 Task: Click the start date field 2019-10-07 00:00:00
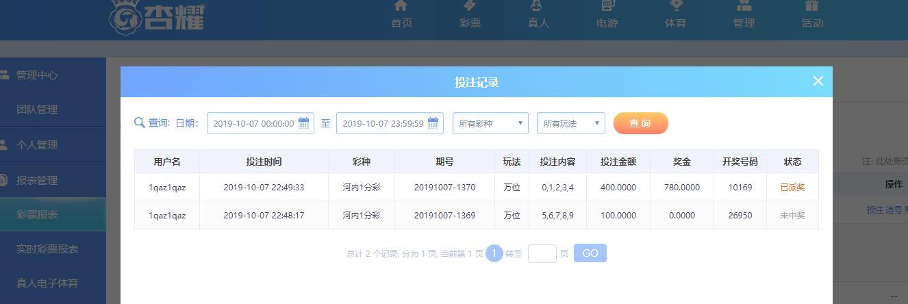click(260, 123)
